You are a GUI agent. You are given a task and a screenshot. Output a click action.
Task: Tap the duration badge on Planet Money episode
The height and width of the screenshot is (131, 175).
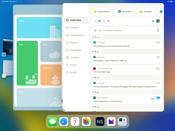(x=158, y=98)
